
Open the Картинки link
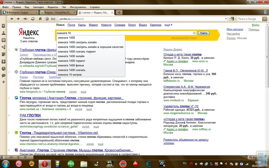[x=156, y=25]
